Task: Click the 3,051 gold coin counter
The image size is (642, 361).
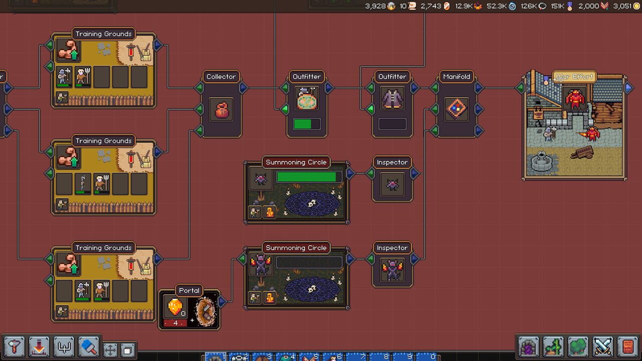Action: pos(625,6)
